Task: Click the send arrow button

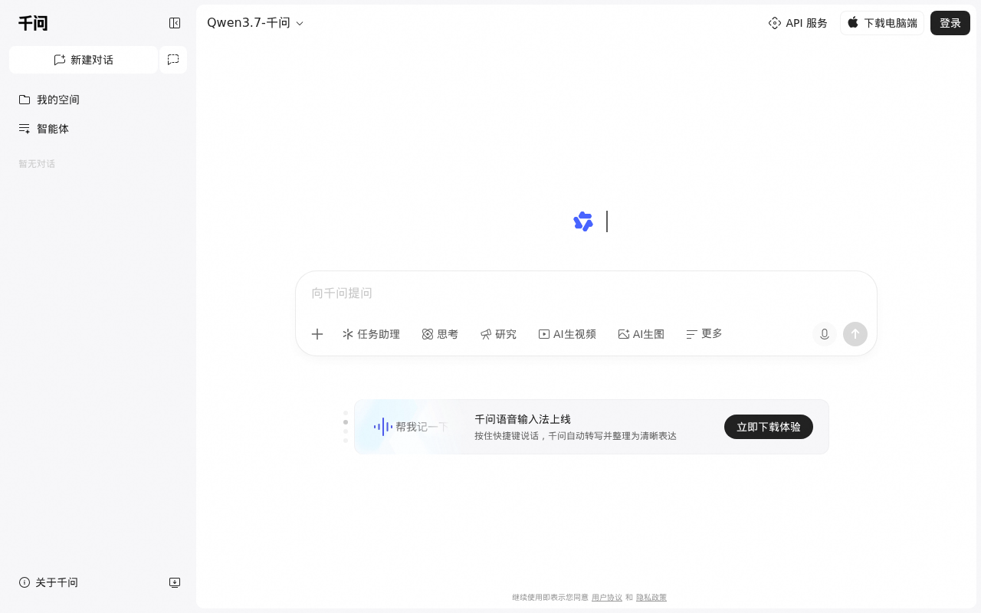Action: (855, 334)
